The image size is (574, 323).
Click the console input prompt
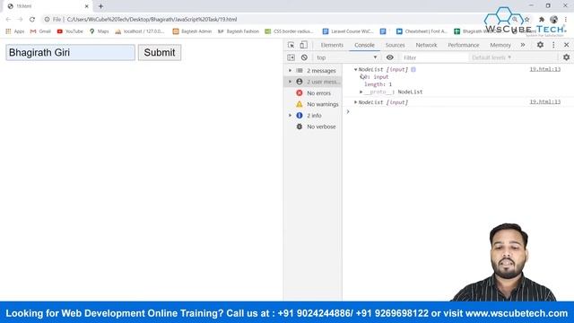(457, 111)
